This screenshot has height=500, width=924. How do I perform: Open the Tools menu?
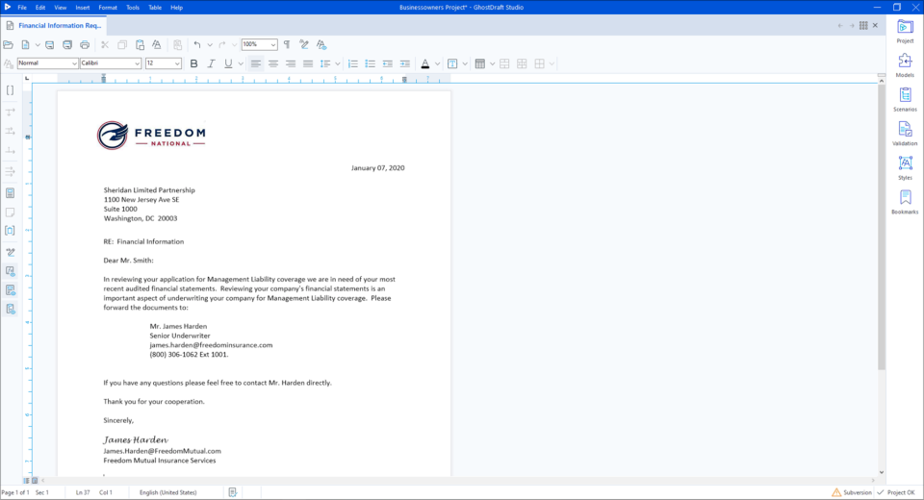[133, 8]
